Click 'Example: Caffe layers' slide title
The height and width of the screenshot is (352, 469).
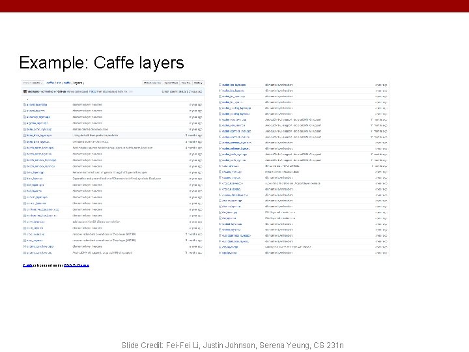[102, 63]
